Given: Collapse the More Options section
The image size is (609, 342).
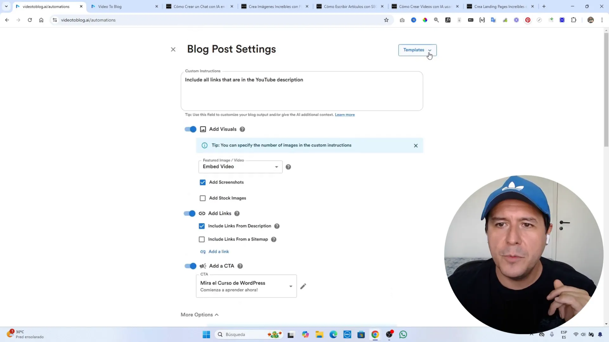Looking at the screenshot, I should [199, 315].
